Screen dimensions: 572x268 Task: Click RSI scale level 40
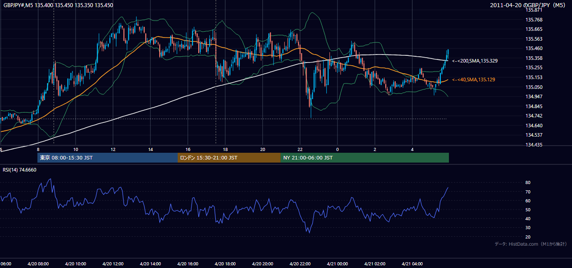528,218
